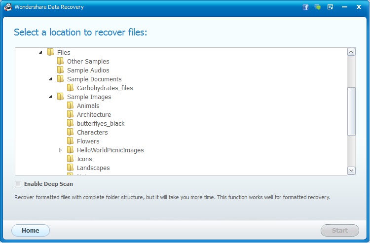Minimize the Data Recovery window
370x243 pixels.
click(344, 7)
